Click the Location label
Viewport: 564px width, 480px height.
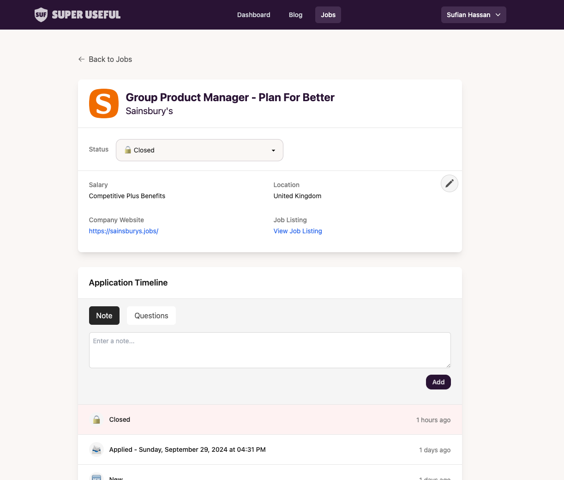[x=287, y=185]
